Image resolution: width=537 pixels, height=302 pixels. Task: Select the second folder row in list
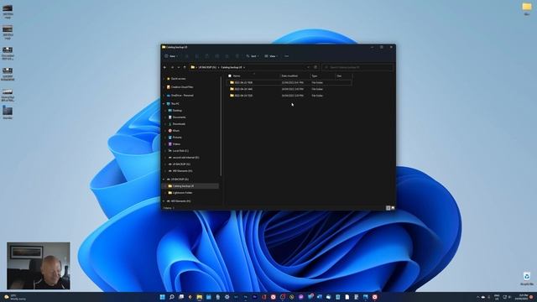coord(289,89)
